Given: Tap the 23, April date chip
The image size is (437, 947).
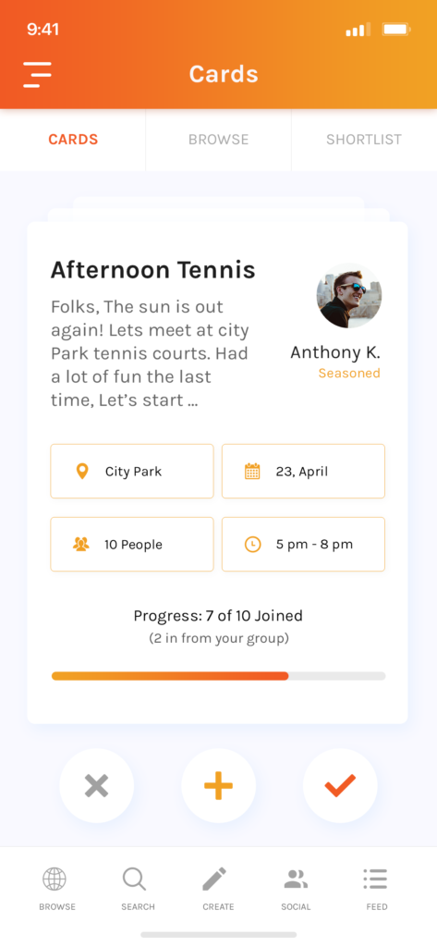Looking at the screenshot, I should 303,471.
